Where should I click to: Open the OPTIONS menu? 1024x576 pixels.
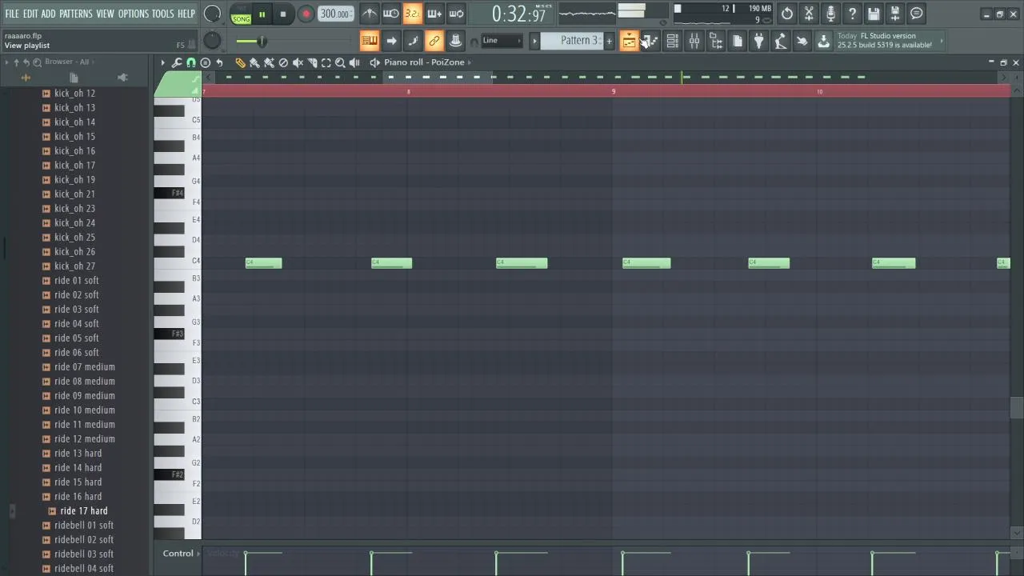[134, 14]
